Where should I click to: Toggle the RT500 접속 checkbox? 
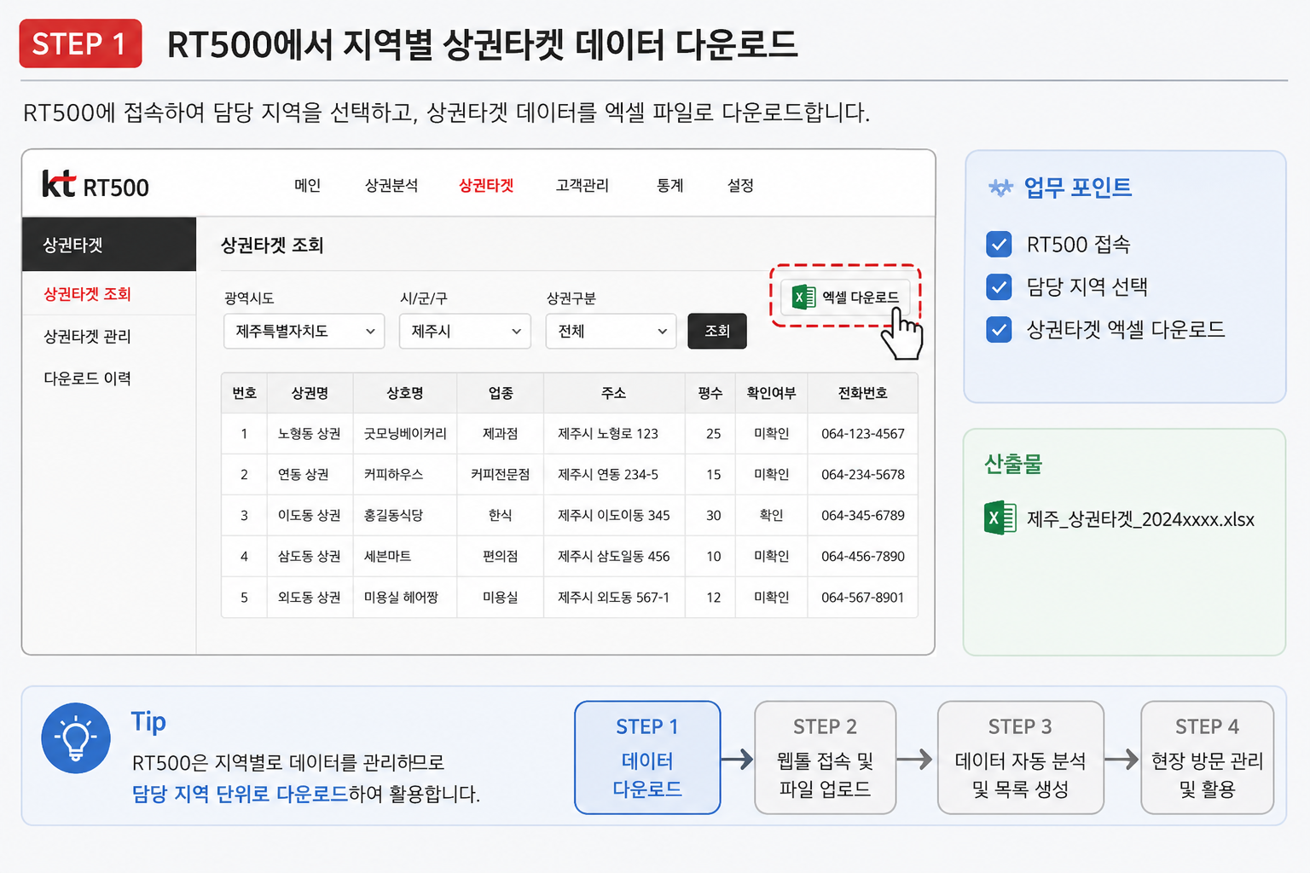coord(999,245)
